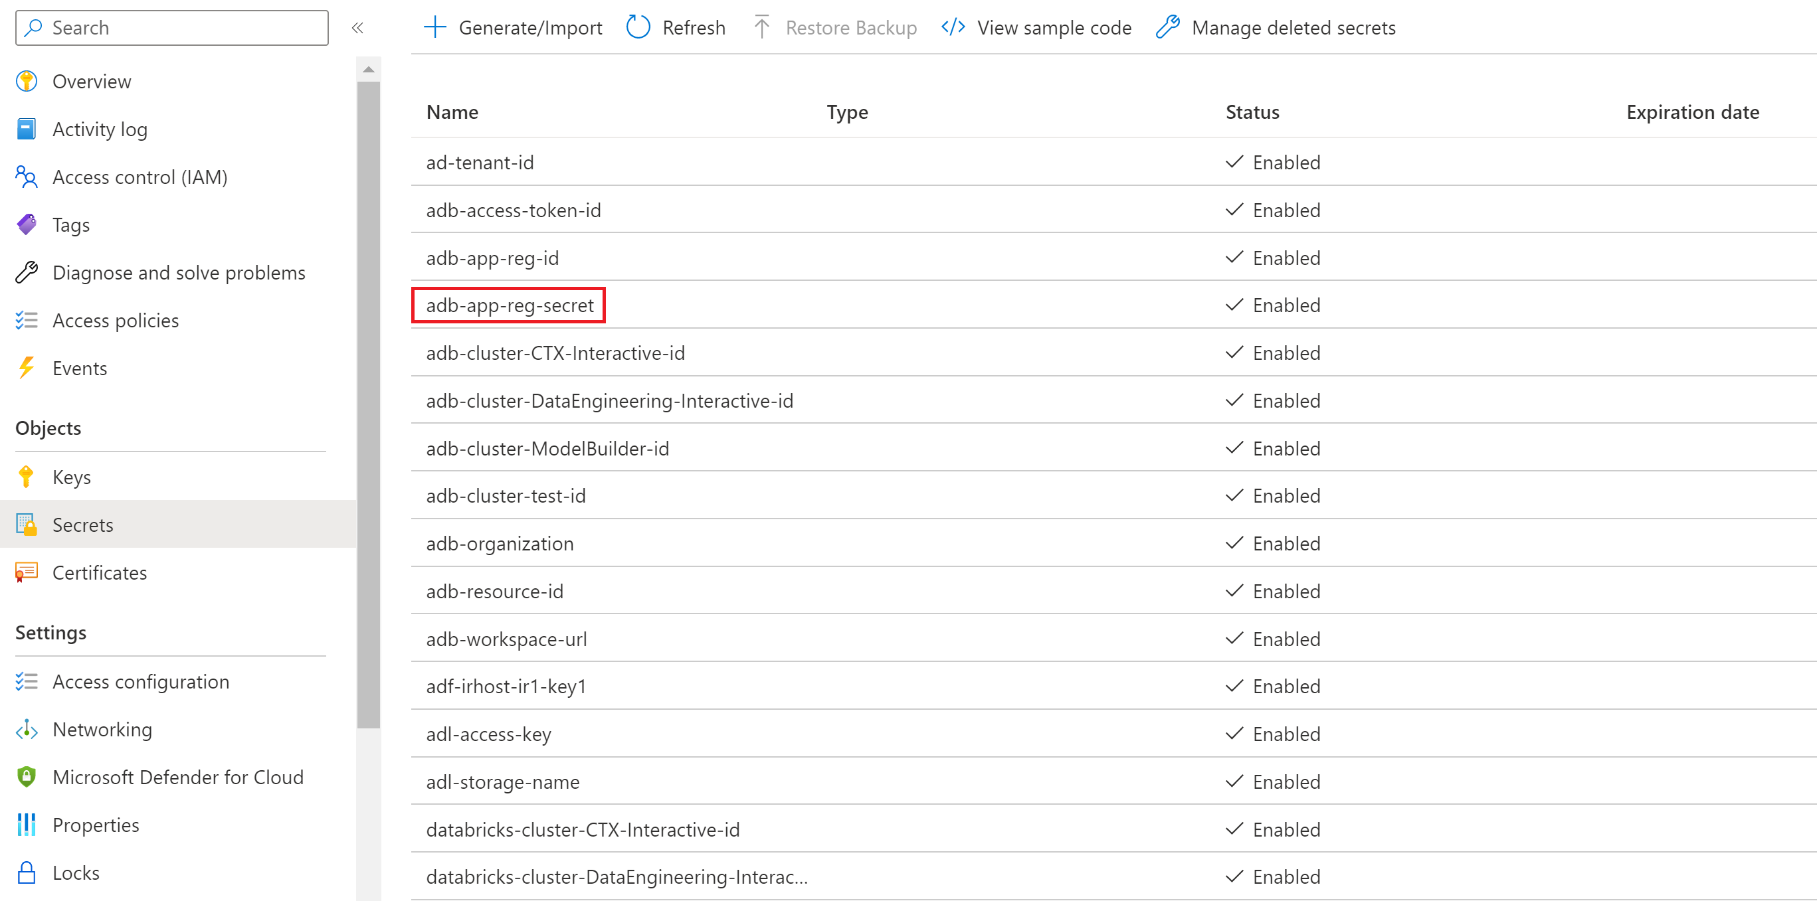Image resolution: width=1817 pixels, height=901 pixels.
Task: Click the Access configuration checklist icon
Action: click(27, 682)
